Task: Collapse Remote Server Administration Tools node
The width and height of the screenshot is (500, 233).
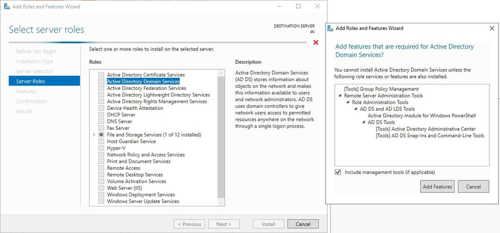Action: tap(340, 96)
